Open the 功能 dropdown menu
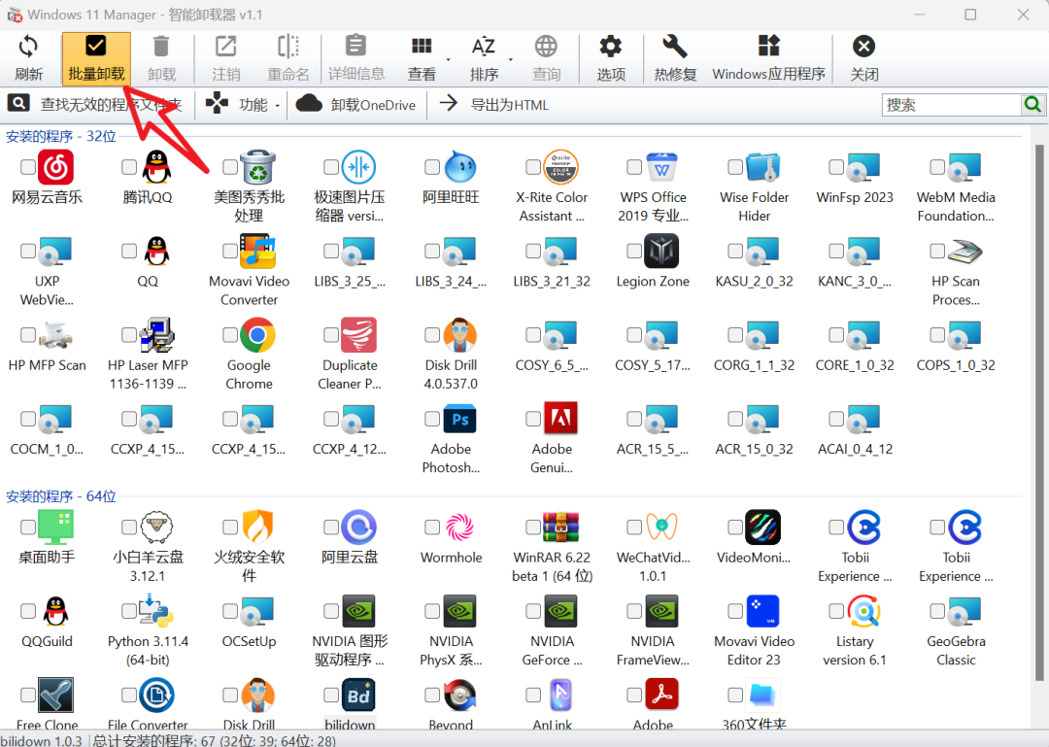This screenshot has width=1049, height=747. [x=243, y=104]
